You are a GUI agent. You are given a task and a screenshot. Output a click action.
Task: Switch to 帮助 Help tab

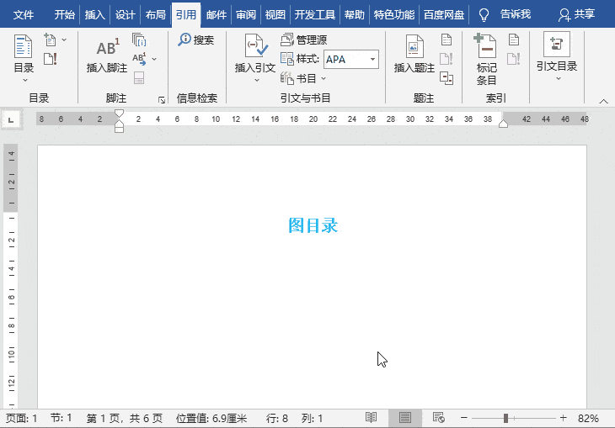click(354, 15)
